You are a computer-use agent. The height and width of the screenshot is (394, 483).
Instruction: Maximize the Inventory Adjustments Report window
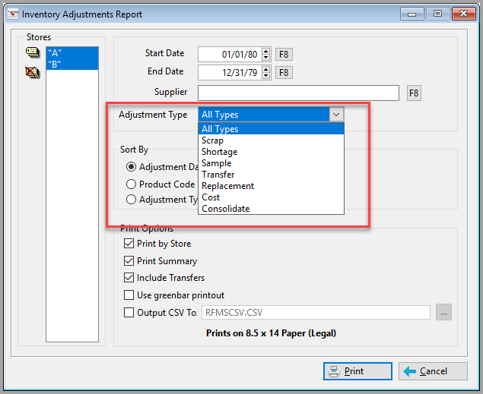tap(437, 14)
